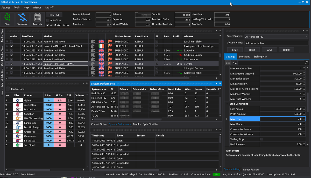
Task: Click the UK flag on Swindon A4 476m row
Action: coord(101,51)
